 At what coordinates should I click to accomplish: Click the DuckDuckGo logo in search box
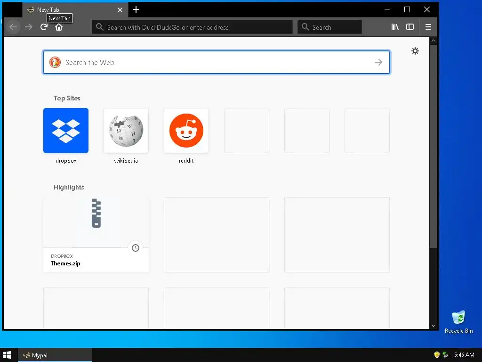pos(55,62)
